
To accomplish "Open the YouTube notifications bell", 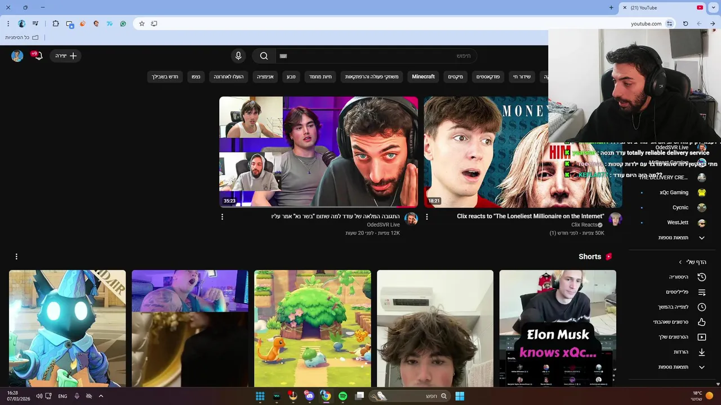I will pos(37,56).
